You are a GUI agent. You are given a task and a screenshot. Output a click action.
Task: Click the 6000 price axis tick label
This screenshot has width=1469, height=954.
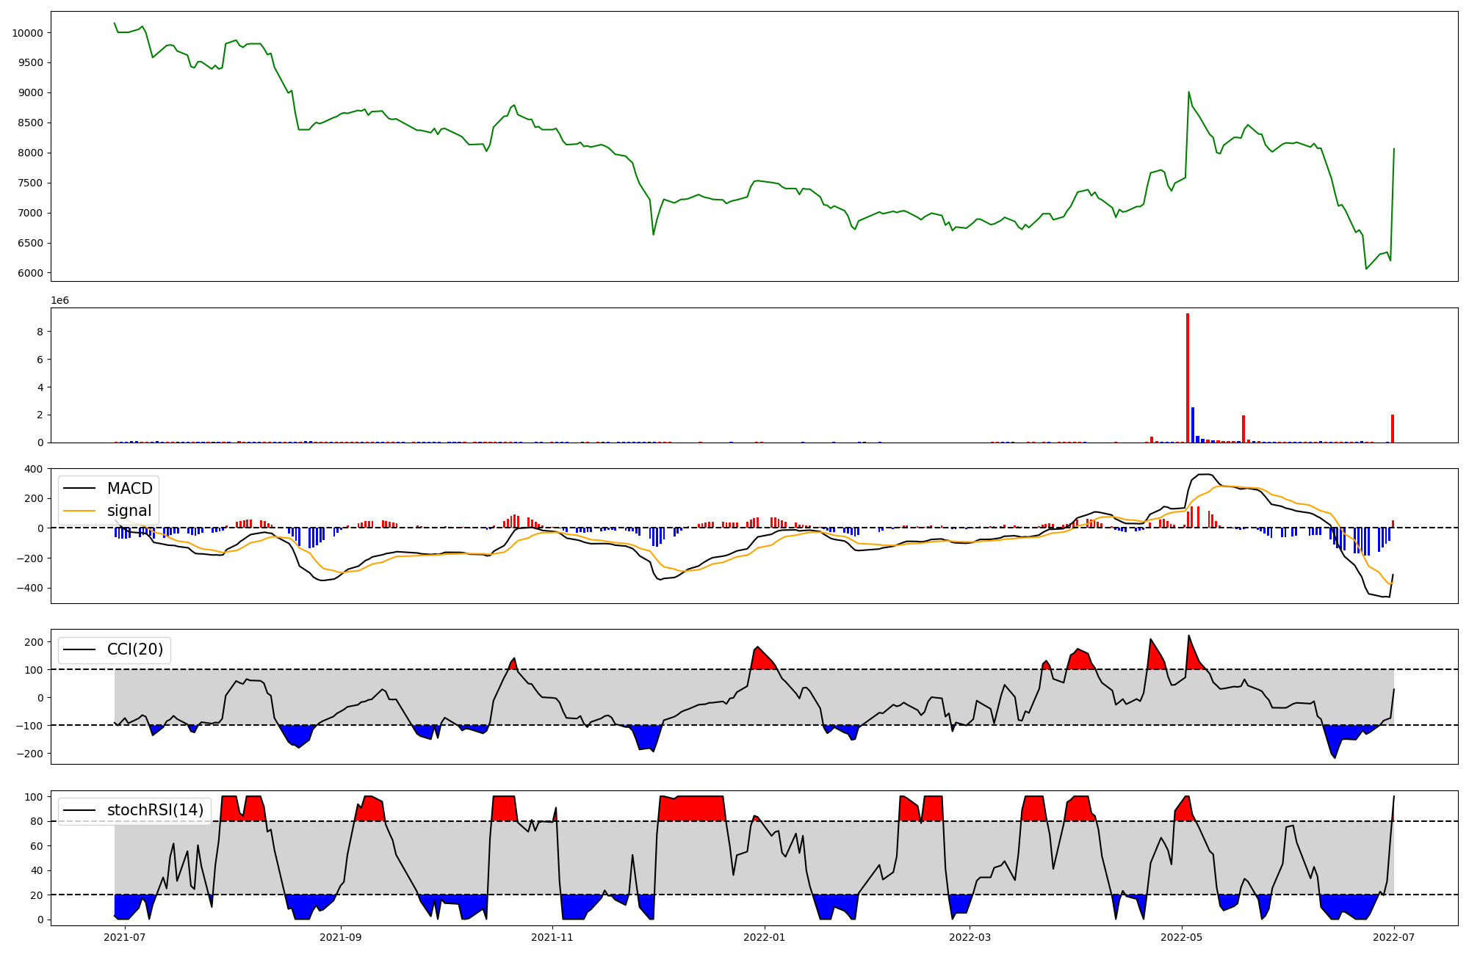click(x=30, y=273)
